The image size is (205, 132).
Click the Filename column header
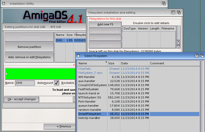tap(168, 28)
